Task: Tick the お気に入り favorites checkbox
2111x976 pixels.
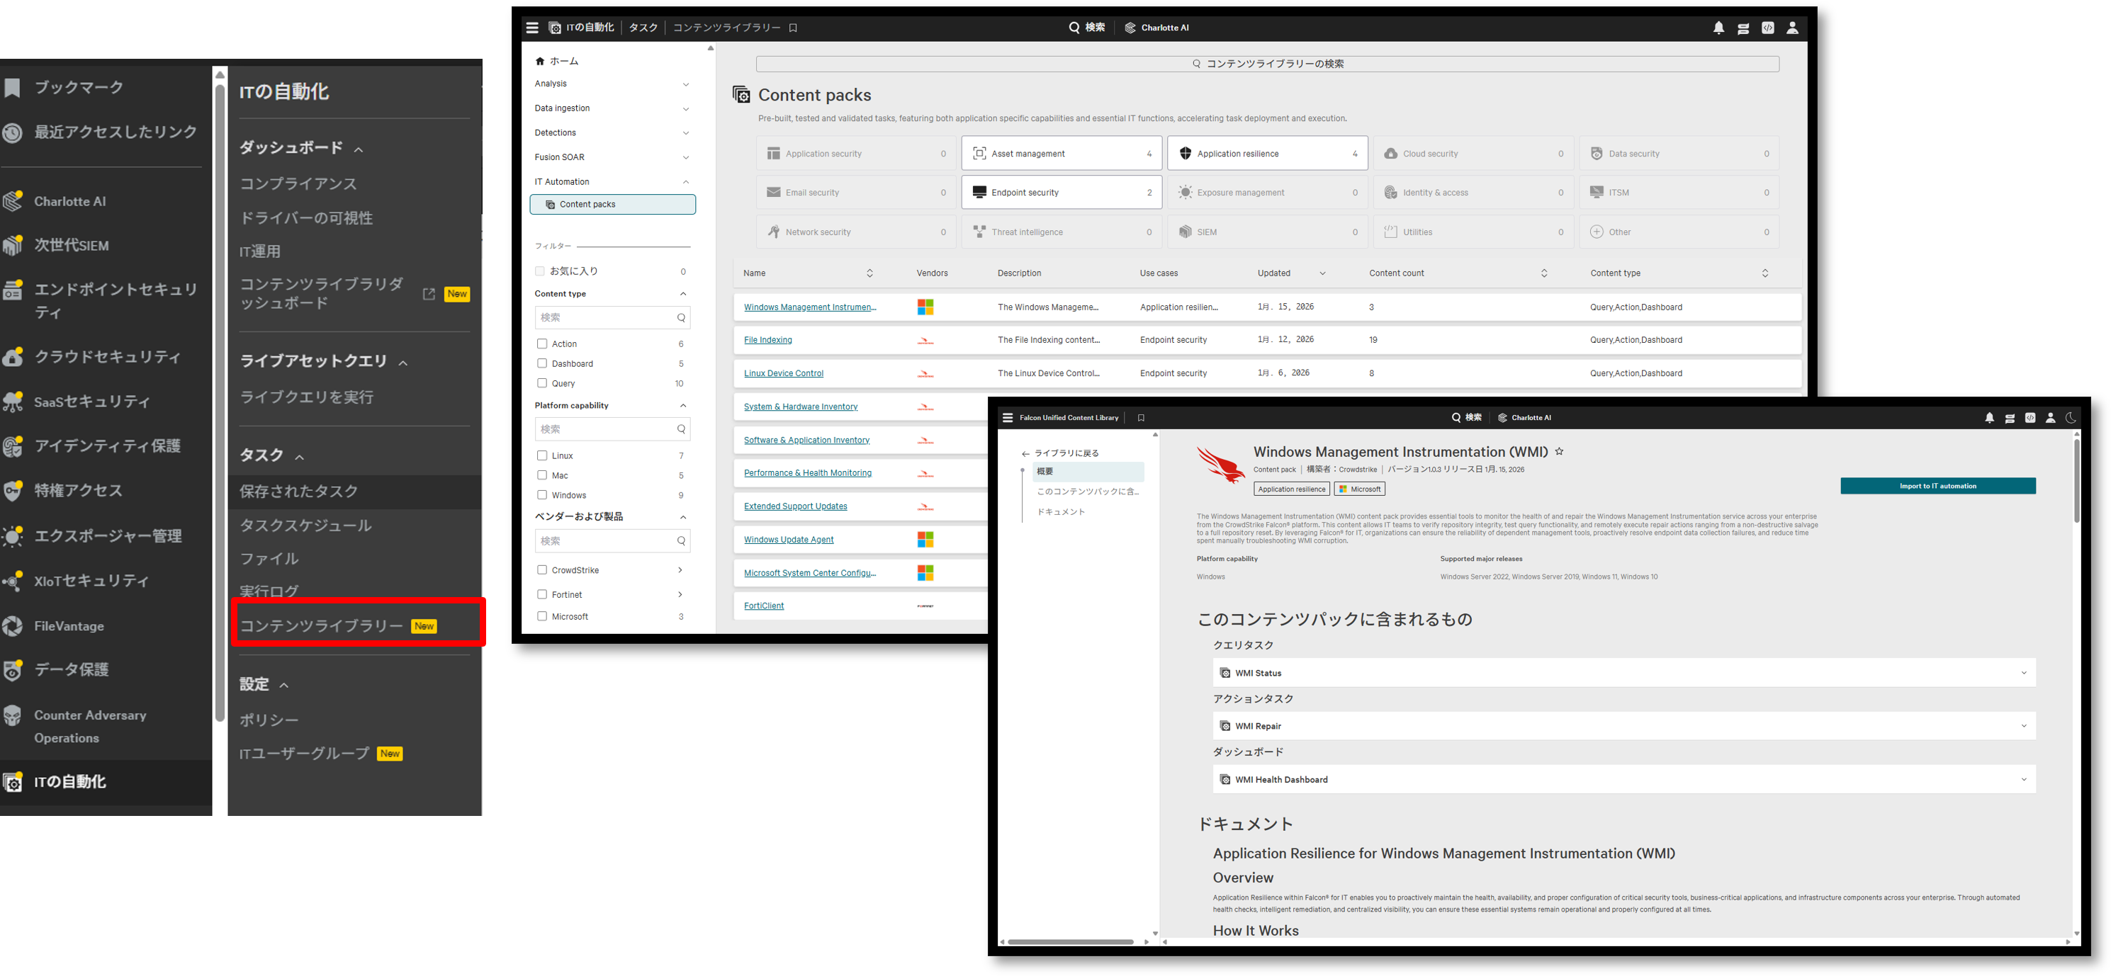Action: pos(539,271)
